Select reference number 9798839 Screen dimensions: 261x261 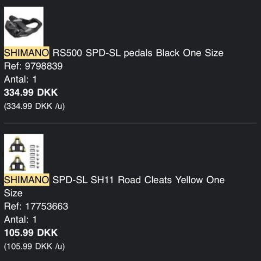(43, 66)
